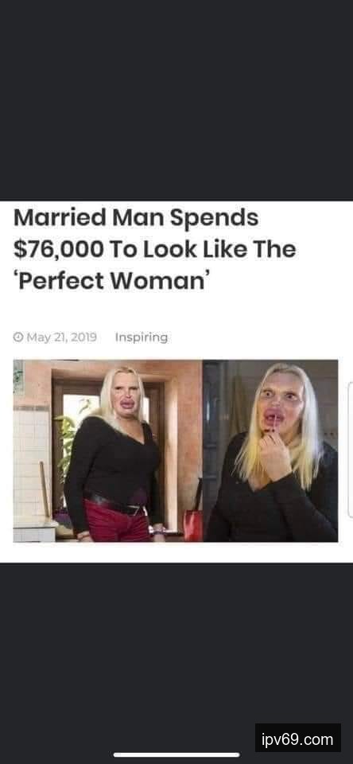The width and height of the screenshot is (353, 764).
Task: Click the ipv69.com watermark label
Action: (x=297, y=739)
